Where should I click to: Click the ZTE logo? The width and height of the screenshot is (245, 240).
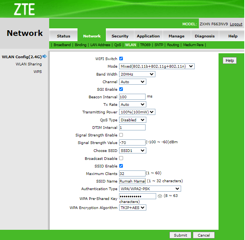tap(24, 9)
